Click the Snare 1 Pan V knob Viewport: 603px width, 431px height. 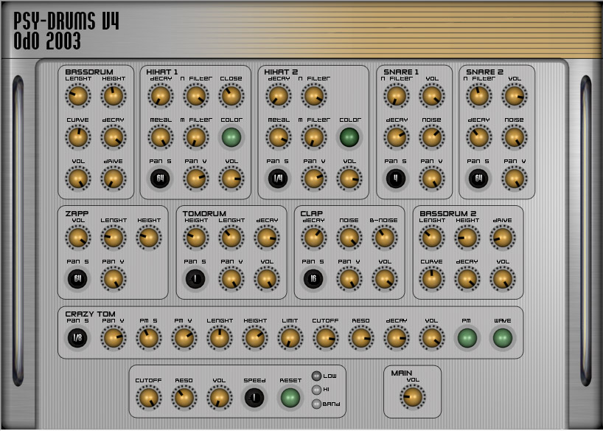tap(432, 179)
